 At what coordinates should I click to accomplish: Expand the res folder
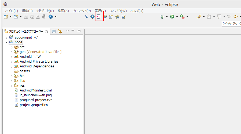click(12, 86)
